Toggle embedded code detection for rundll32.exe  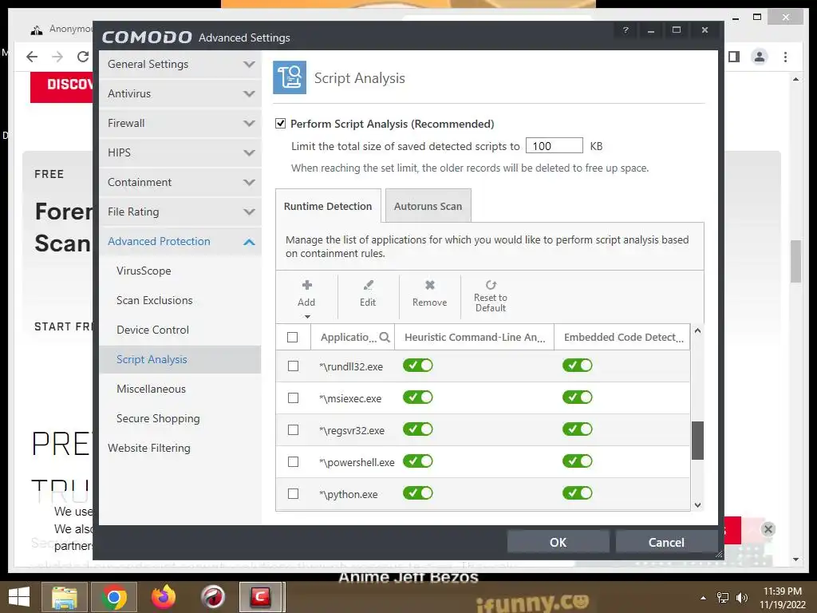pos(578,366)
